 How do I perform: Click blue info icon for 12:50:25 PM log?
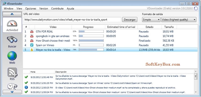point(26,88)
